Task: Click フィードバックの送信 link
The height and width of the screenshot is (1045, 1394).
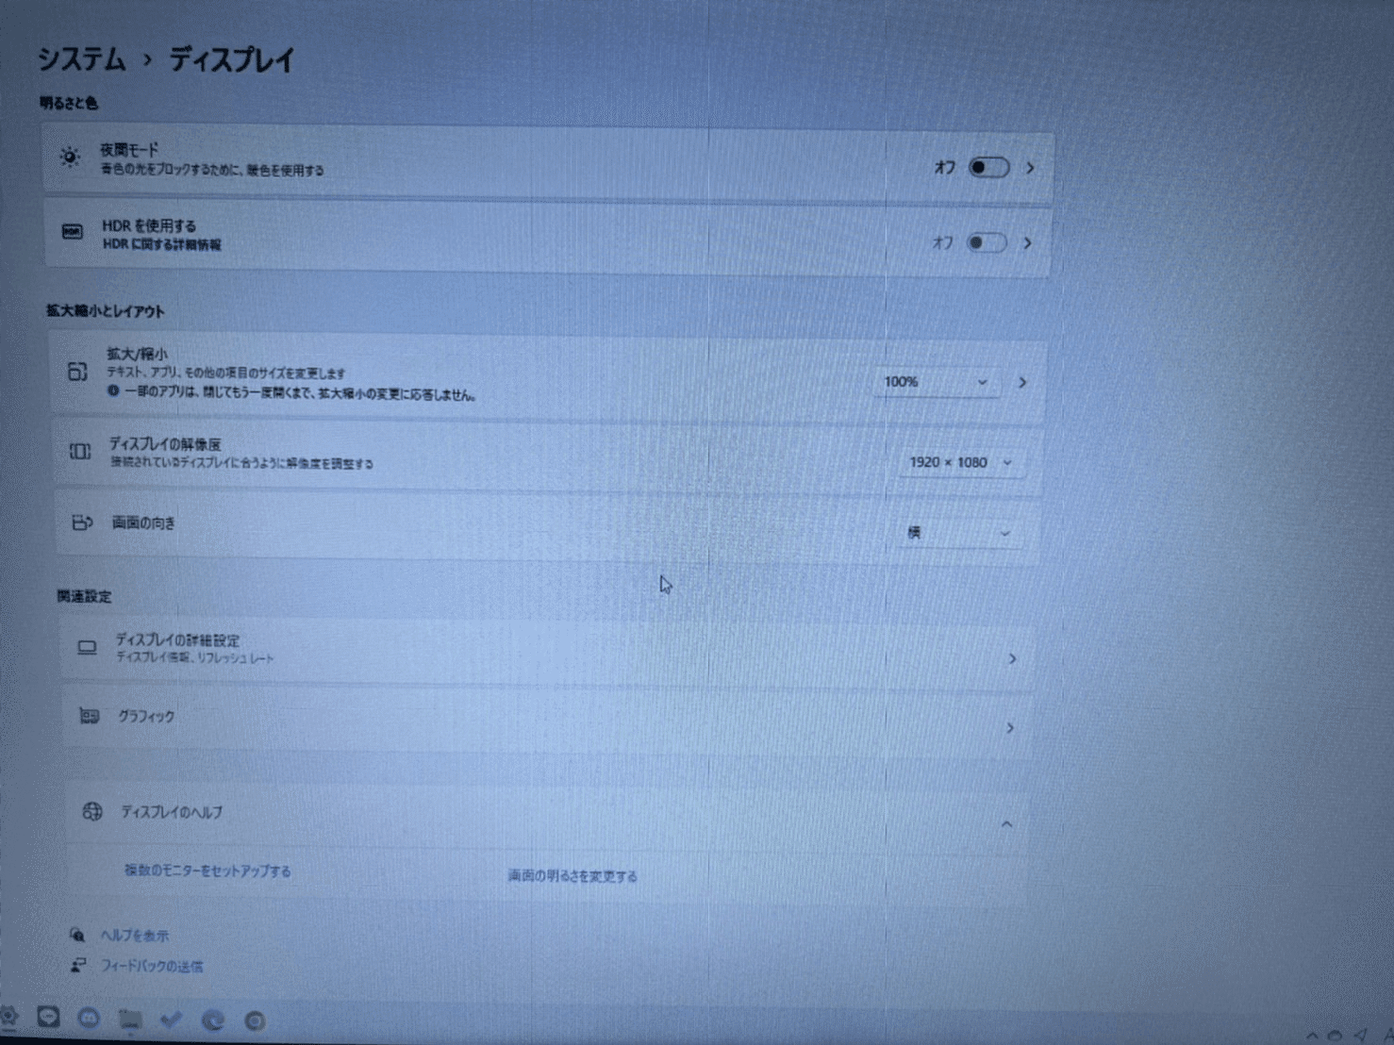Action: (x=152, y=966)
